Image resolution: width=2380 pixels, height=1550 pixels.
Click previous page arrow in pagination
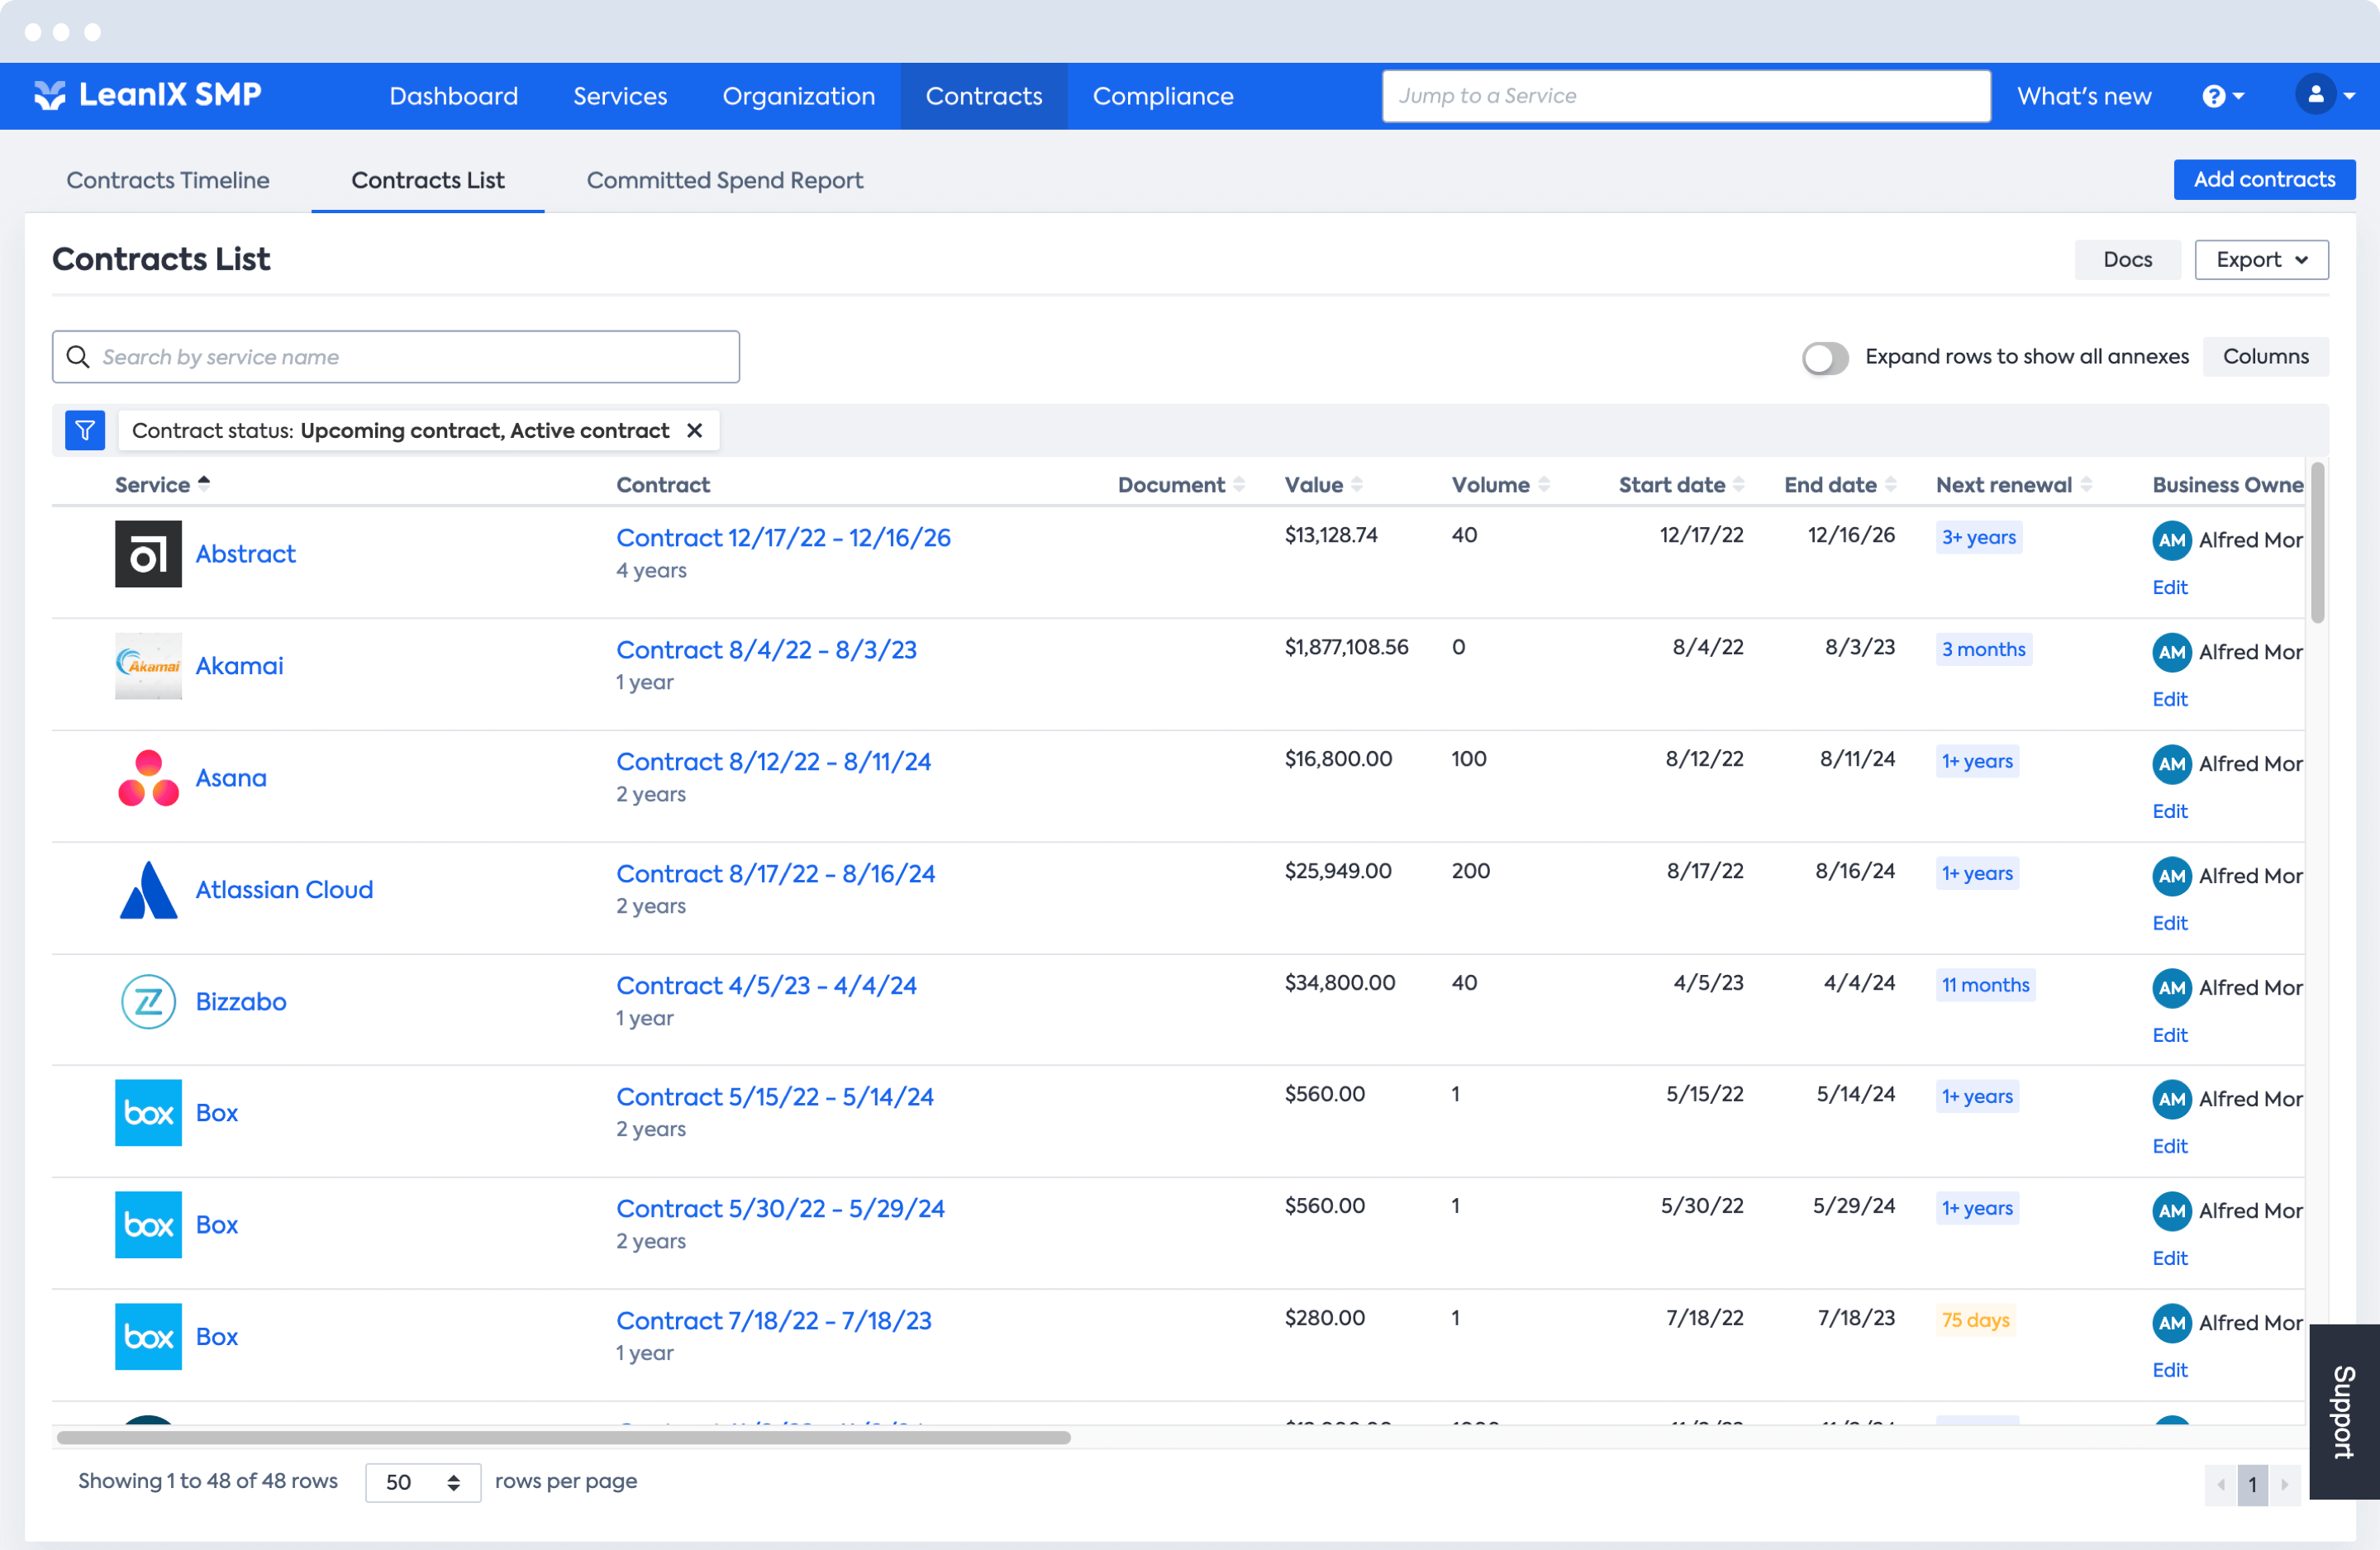click(2221, 1484)
